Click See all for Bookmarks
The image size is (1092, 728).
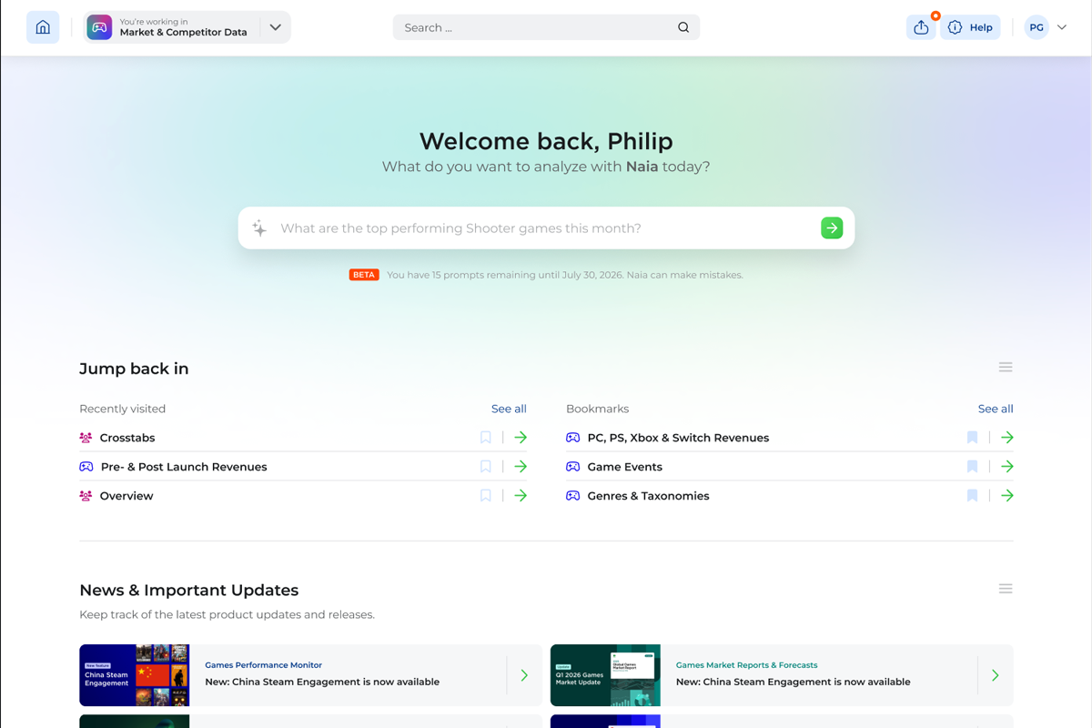pos(996,409)
